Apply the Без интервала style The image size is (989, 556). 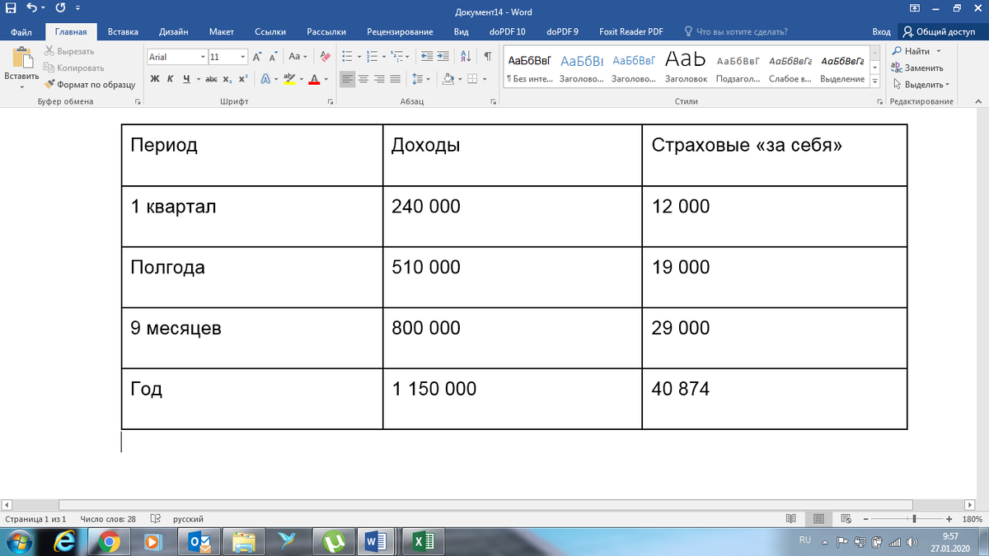pos(529,67)
